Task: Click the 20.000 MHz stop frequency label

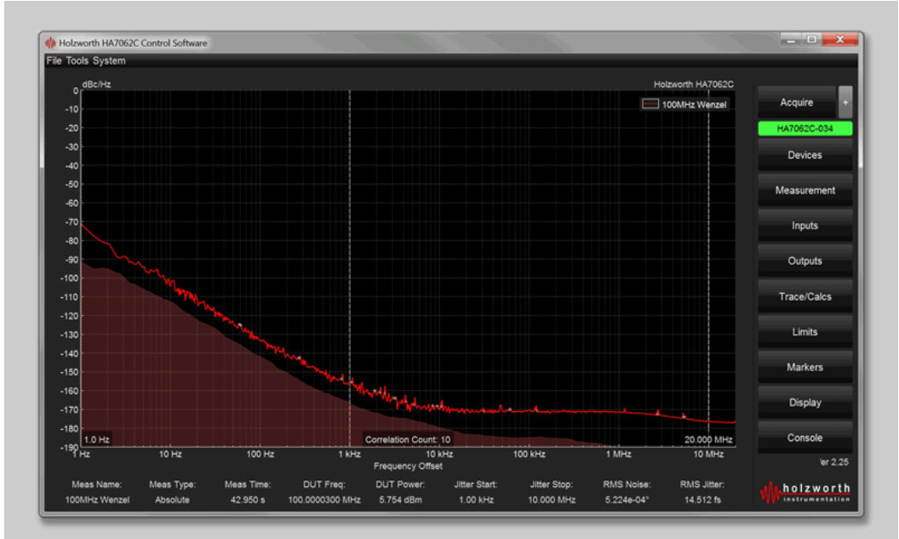Action: (708, 440)
